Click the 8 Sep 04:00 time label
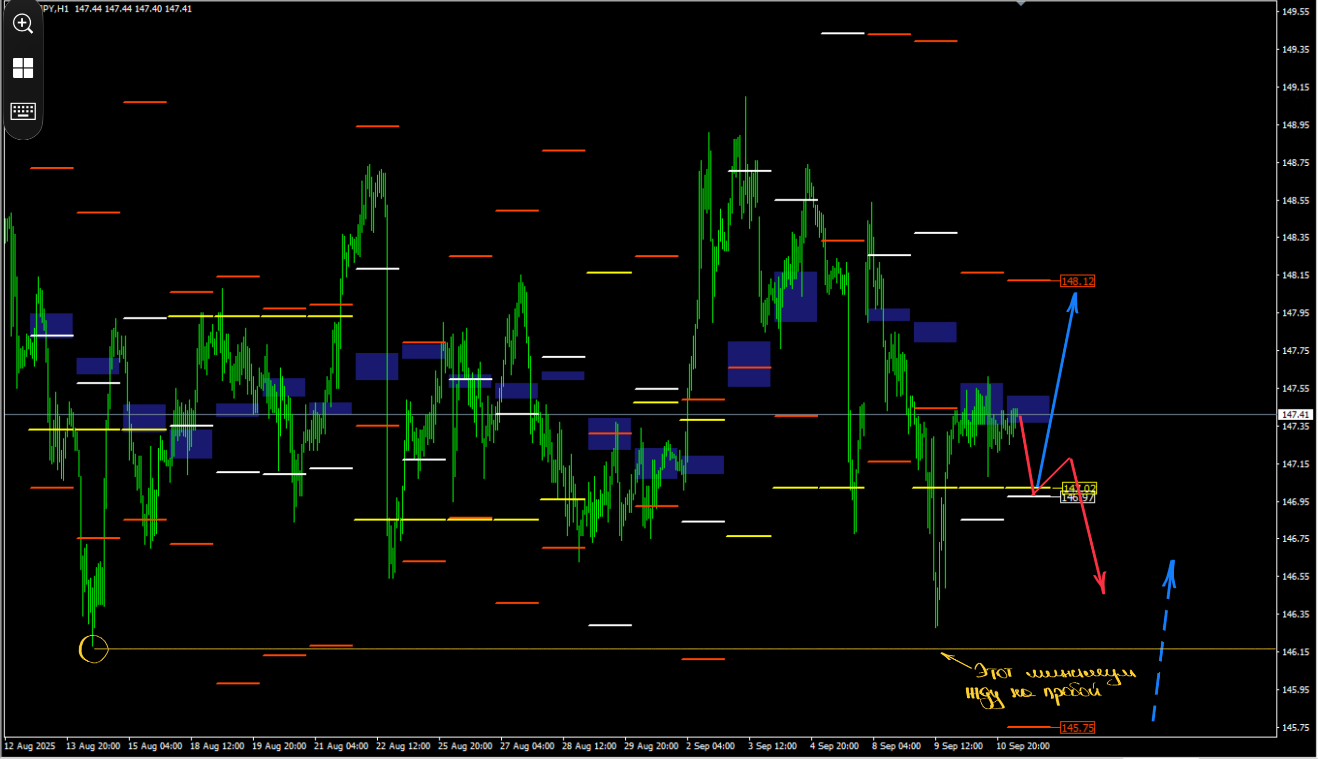This screenshot has height=759, width=1318. click(896, 746)
